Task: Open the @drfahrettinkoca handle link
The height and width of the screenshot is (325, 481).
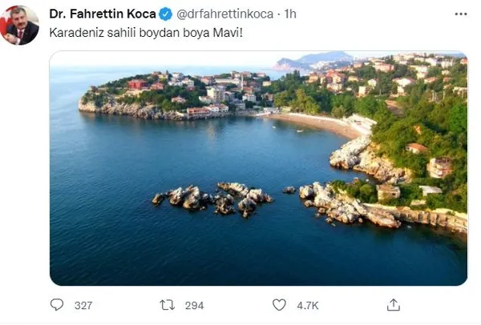Action: (224, 14)
